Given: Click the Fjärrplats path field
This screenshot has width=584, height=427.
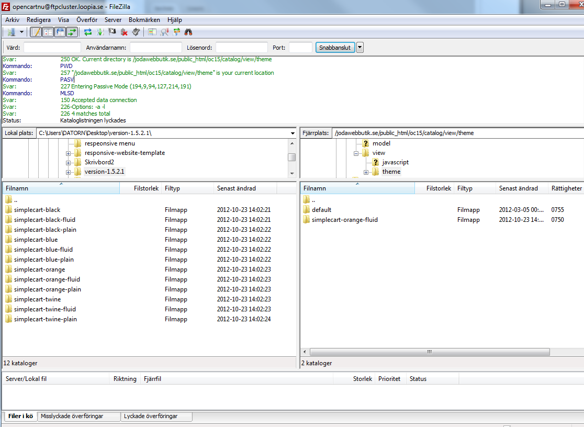Looking at the screenshot, I should [457, 133].
